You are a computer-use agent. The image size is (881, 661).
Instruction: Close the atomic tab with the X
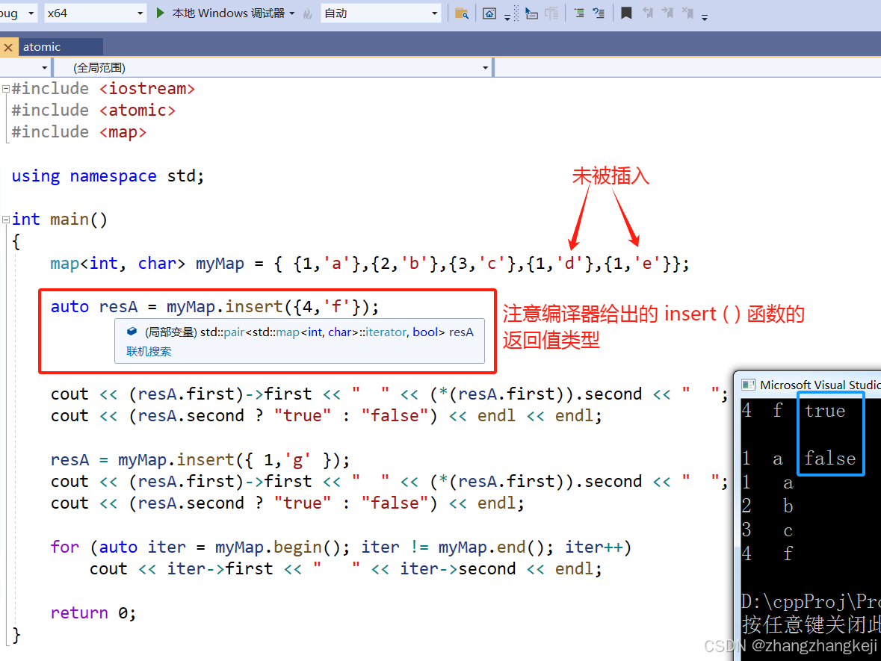(8, 47)
